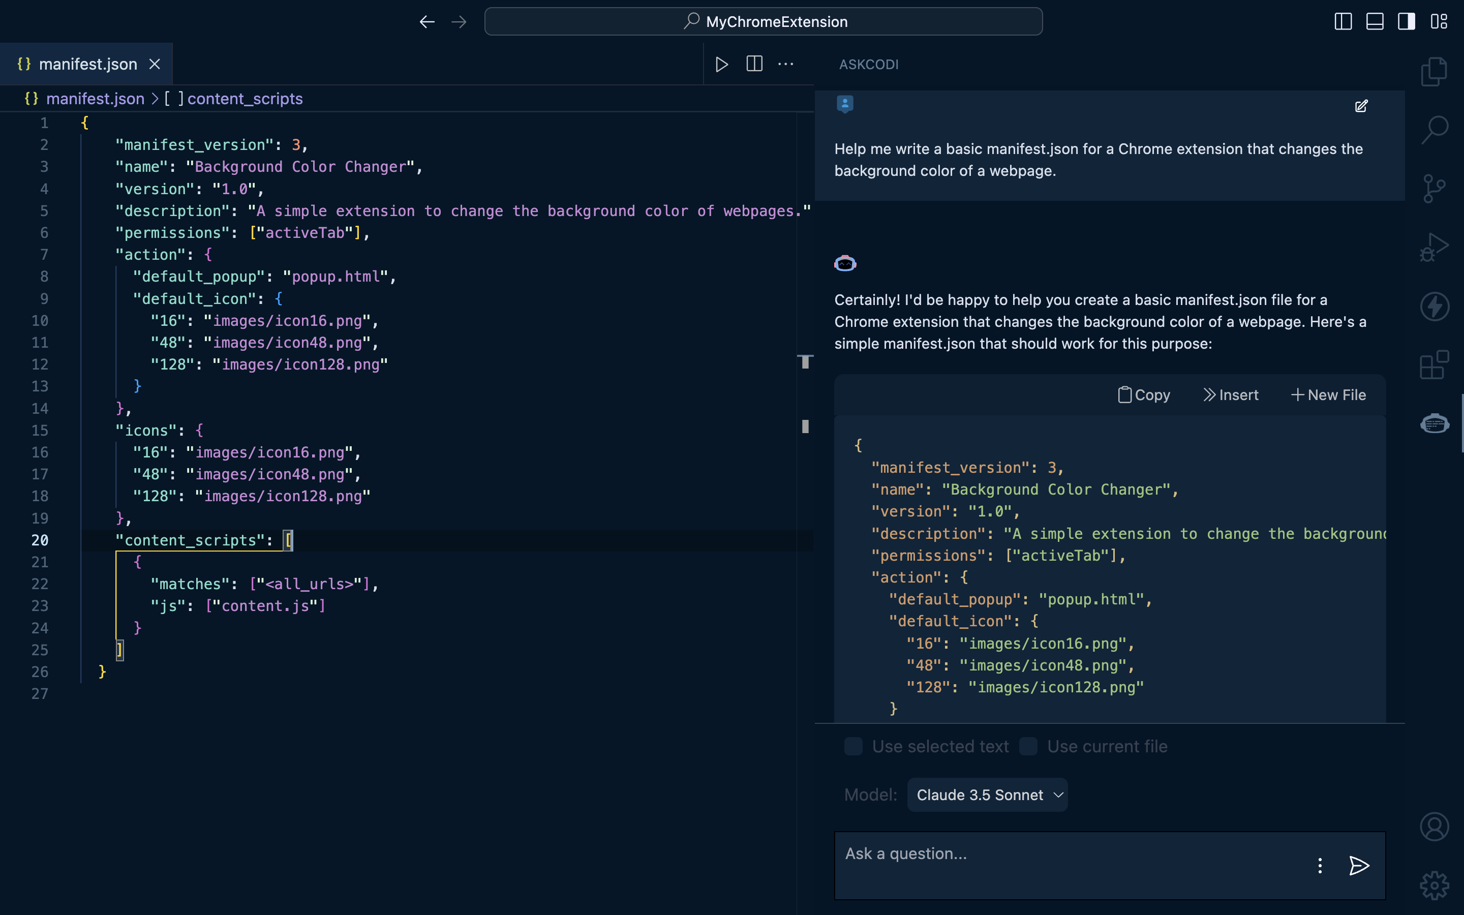Copy the generated code block
Screen dimensions: 1464x915
[1144, 395]
